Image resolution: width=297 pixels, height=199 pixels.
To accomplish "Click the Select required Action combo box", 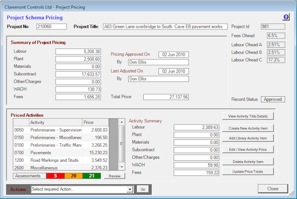I will tap(82, 189).
